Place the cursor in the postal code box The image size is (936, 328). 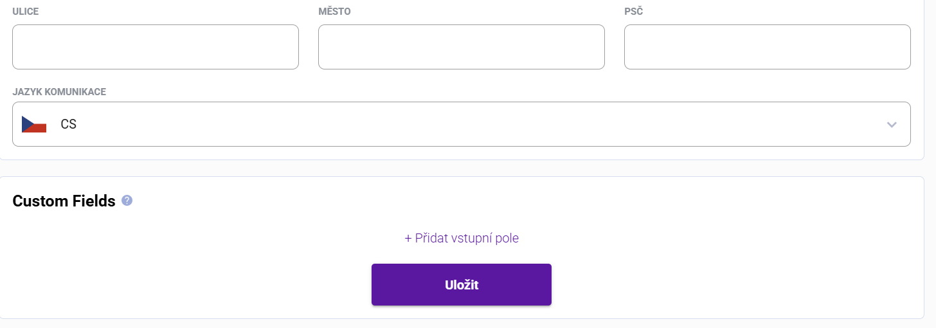(x=767, y=47)
